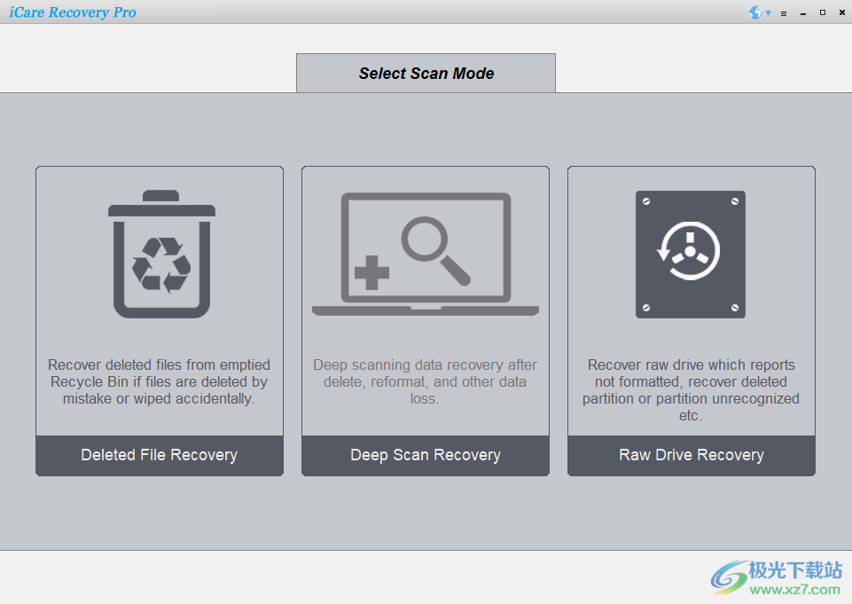The height and width of the screenshot is (604, 852).
Task: Start Deleted File Recovery mode
Action: pyautogui.click(x=160, y=455)
